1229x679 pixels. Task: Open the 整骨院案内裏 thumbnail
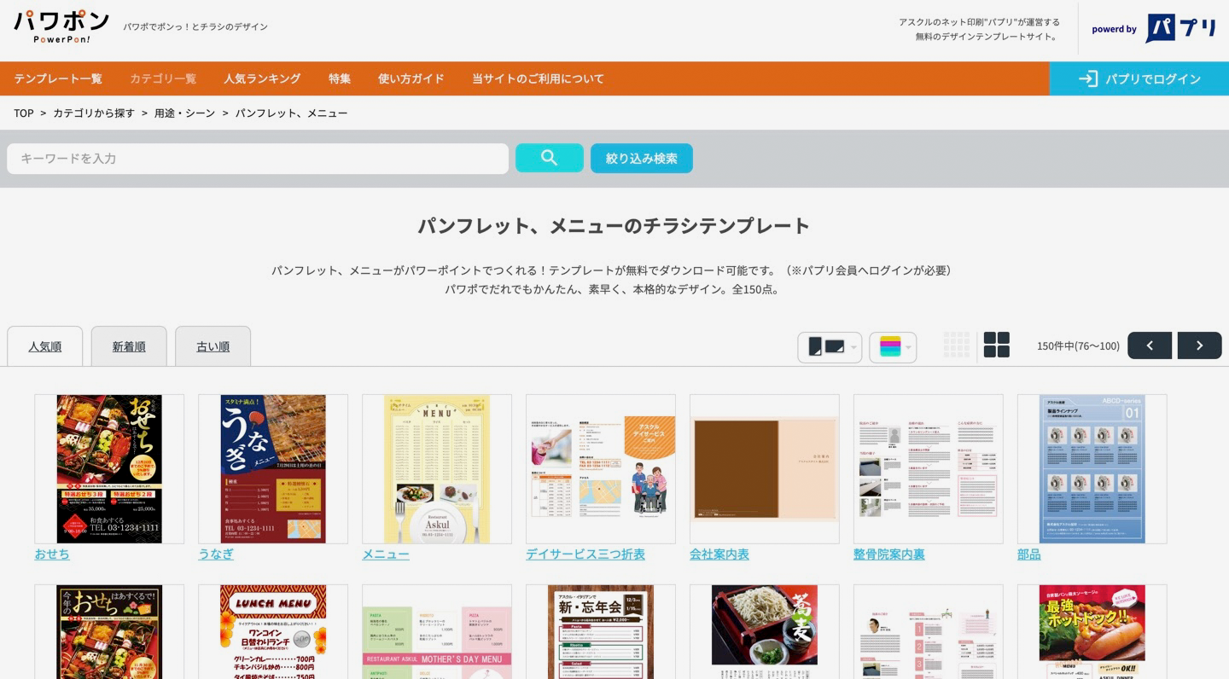point(929,468)
